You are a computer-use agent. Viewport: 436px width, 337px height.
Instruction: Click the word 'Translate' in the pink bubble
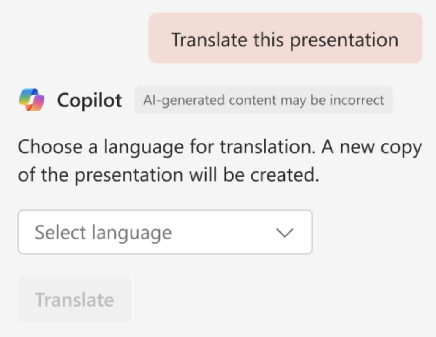click(x=209, y=39)
